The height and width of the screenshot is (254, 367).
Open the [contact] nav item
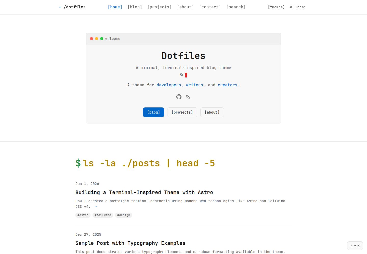(210, 7)
